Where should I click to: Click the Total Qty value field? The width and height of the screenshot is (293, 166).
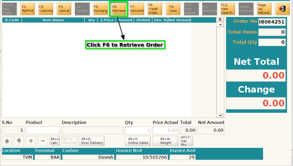272,42
